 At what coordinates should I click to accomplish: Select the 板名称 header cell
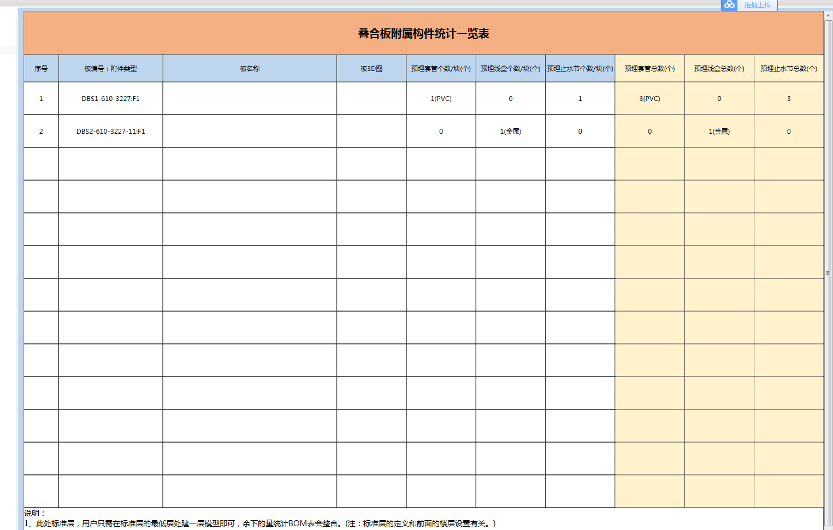[250, 68]
